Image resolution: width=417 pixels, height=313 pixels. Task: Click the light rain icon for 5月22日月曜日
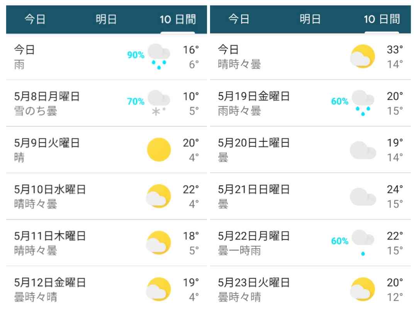(x=363, y=243)
